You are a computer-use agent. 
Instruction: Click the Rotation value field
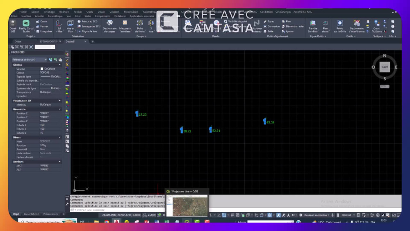click(50, 146)
